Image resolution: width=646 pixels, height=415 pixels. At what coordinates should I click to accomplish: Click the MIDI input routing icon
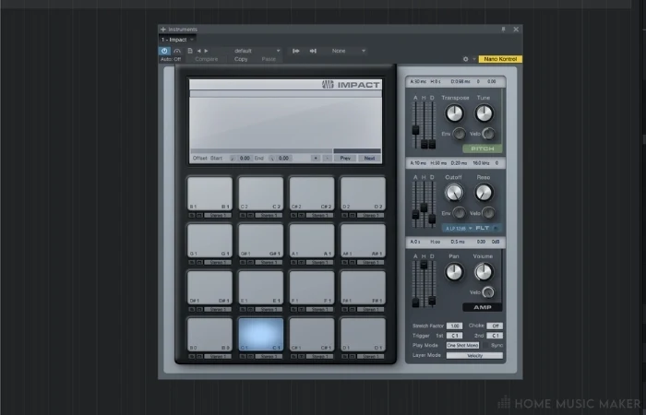click(296, 51)
